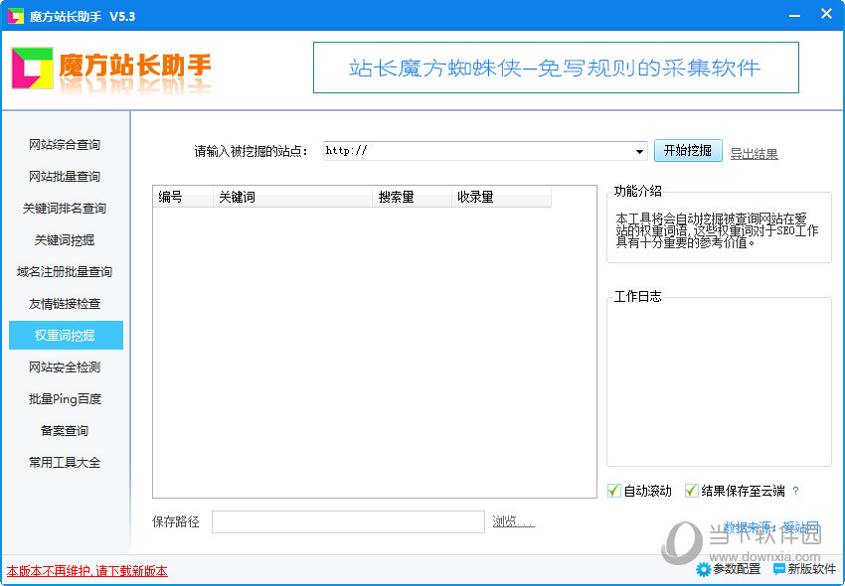Click the 魔方站长助手 cube logo

pyautogui.click(x=31, y=69)
